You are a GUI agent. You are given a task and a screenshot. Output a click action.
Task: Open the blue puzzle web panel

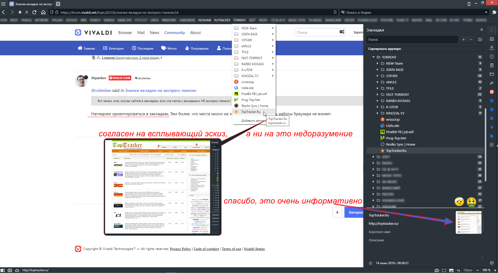pyautogui.click(x=492, y=136)
